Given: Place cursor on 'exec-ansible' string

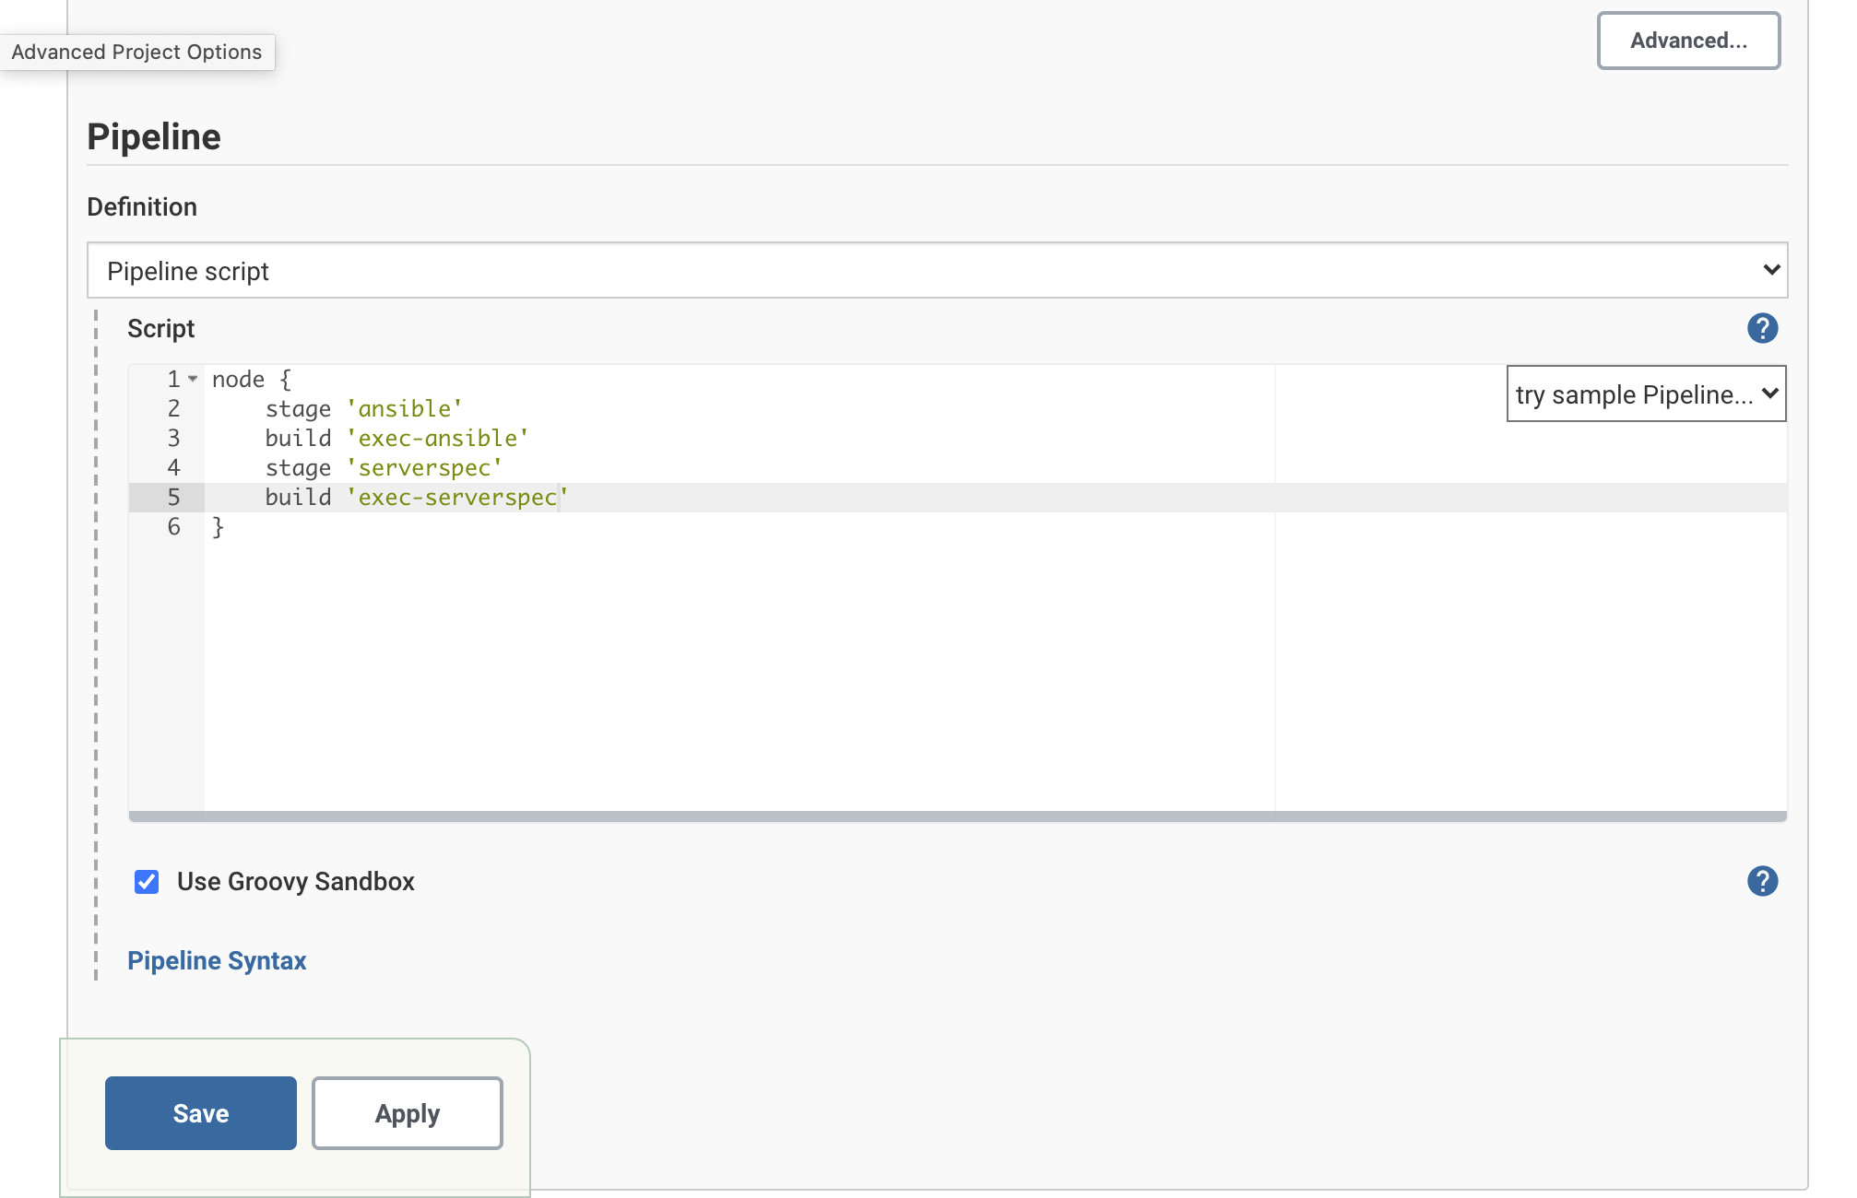Looking at the screenshot, I should (x=438, y=439).
